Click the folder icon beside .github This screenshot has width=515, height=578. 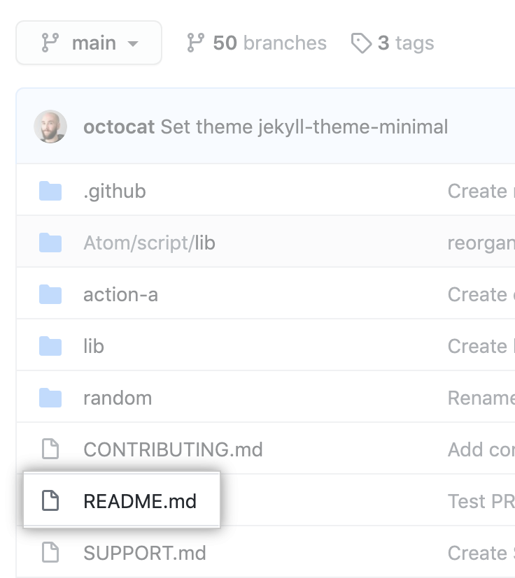pyautogui.click(x=50, y=190)
